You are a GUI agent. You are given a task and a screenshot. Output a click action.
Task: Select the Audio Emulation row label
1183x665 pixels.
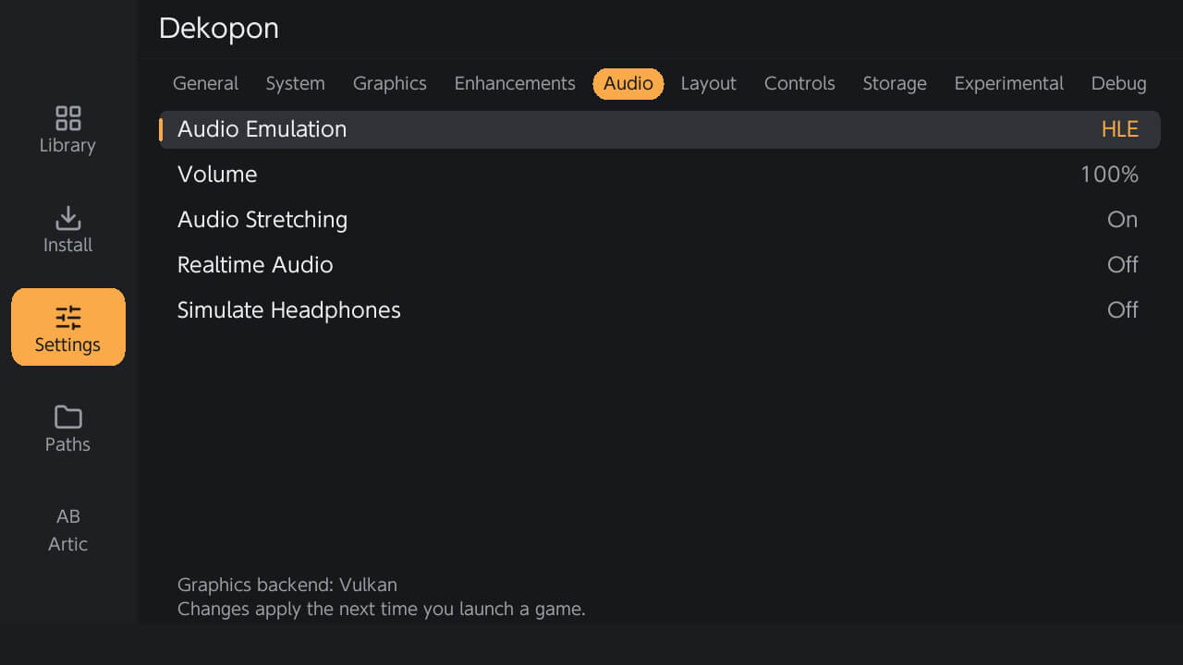pyautogui.click(x=262, y=129)
